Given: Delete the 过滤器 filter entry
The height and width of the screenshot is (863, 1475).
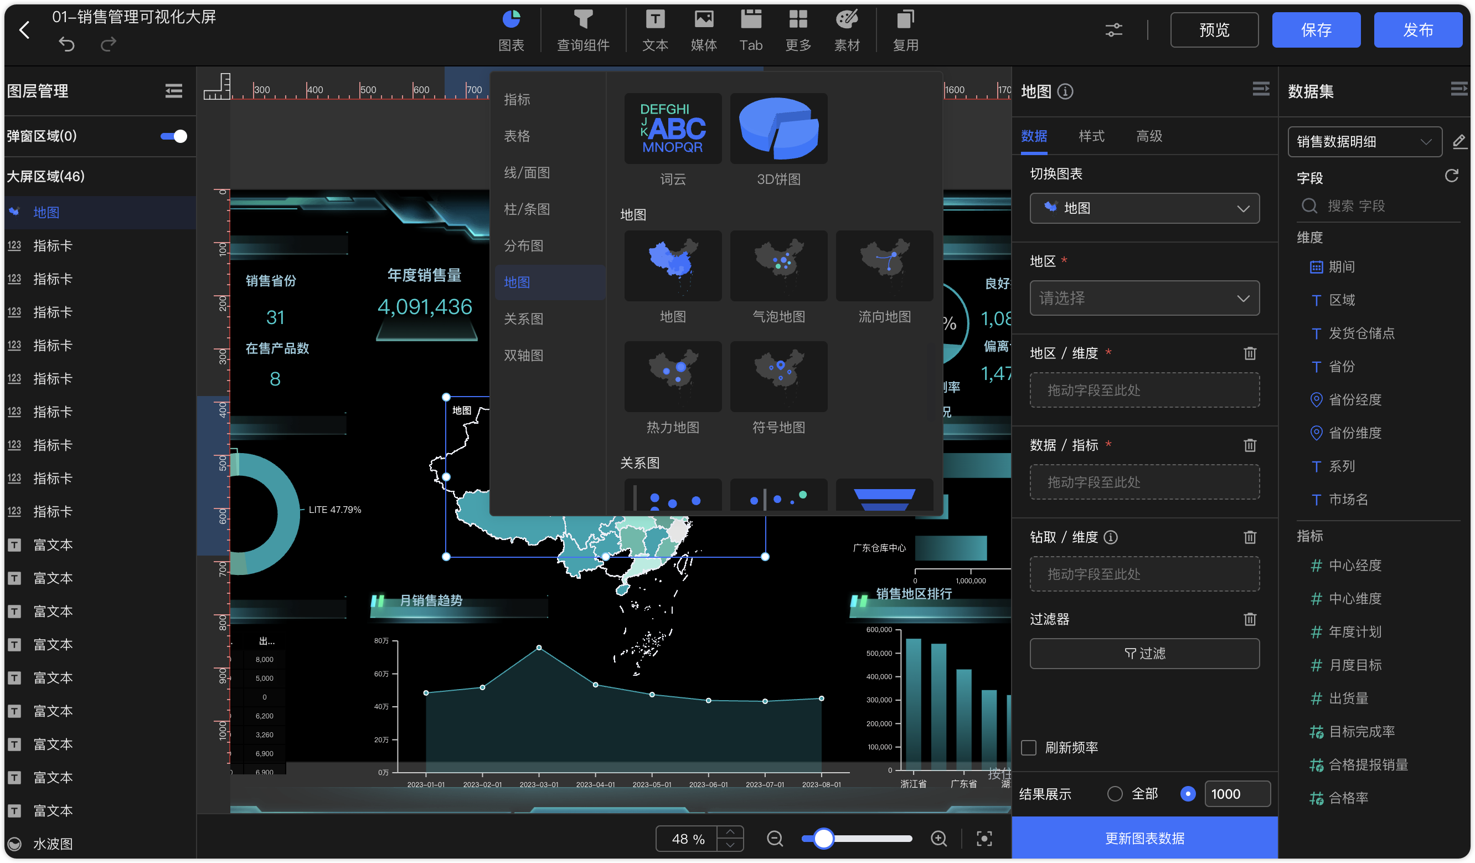Looking at the screenshot, I should pos(1250,619).
